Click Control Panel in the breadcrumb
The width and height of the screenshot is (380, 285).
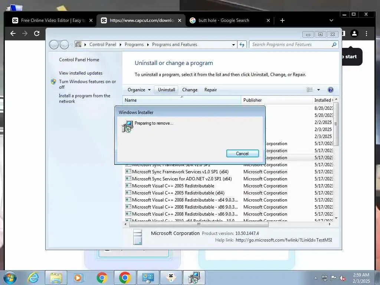click(x=102, y=45)
